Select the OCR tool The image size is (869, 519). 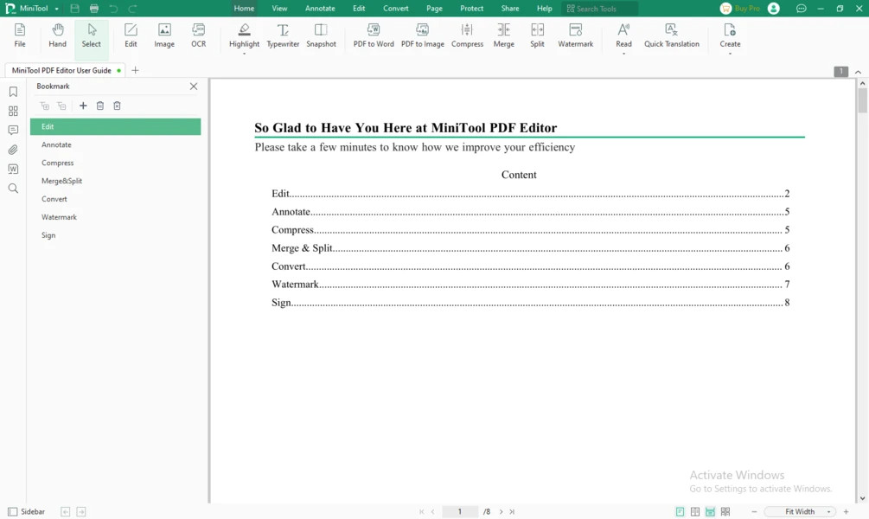point(198,35)
